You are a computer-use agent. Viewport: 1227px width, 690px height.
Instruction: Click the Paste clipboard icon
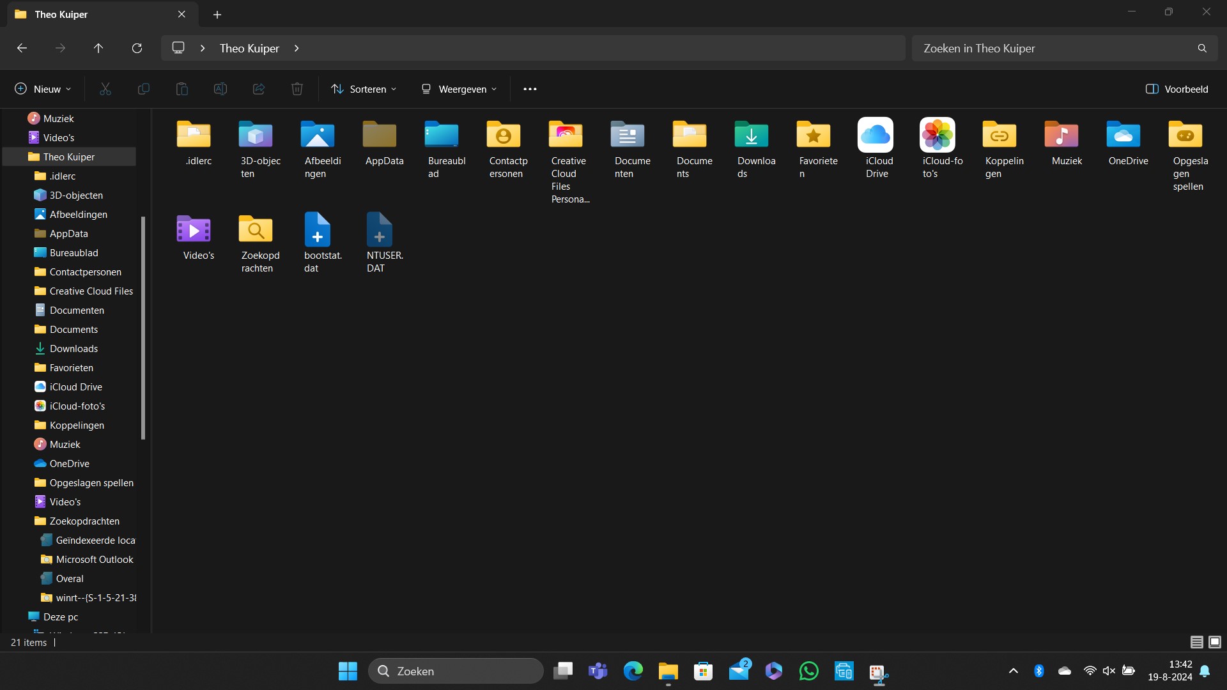(x=182, y=89)
